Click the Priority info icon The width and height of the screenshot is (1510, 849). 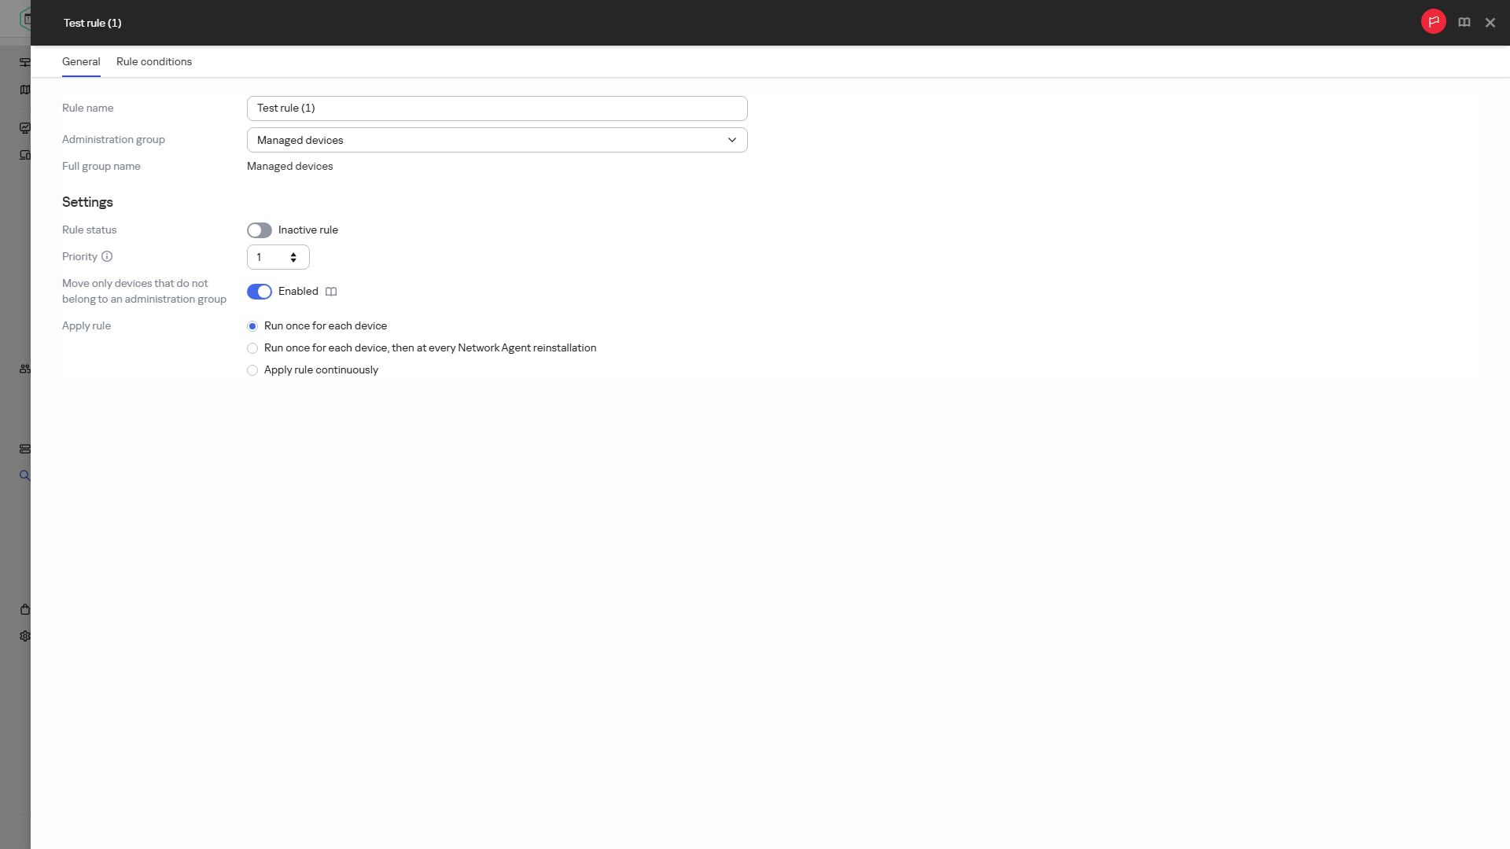107,256
